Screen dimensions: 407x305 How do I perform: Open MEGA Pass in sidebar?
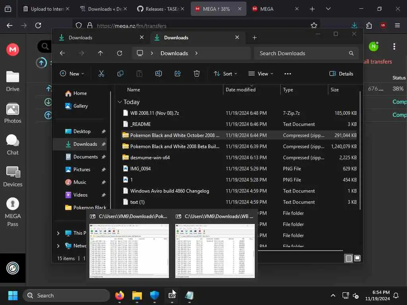tap(13, 212)
